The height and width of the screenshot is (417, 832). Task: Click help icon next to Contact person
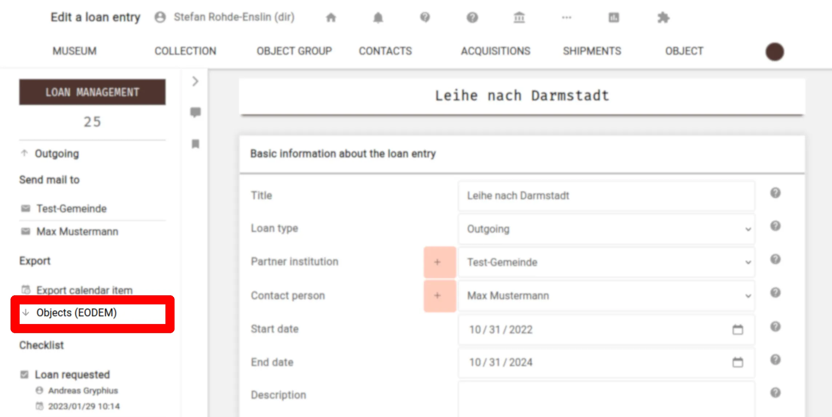775,293
